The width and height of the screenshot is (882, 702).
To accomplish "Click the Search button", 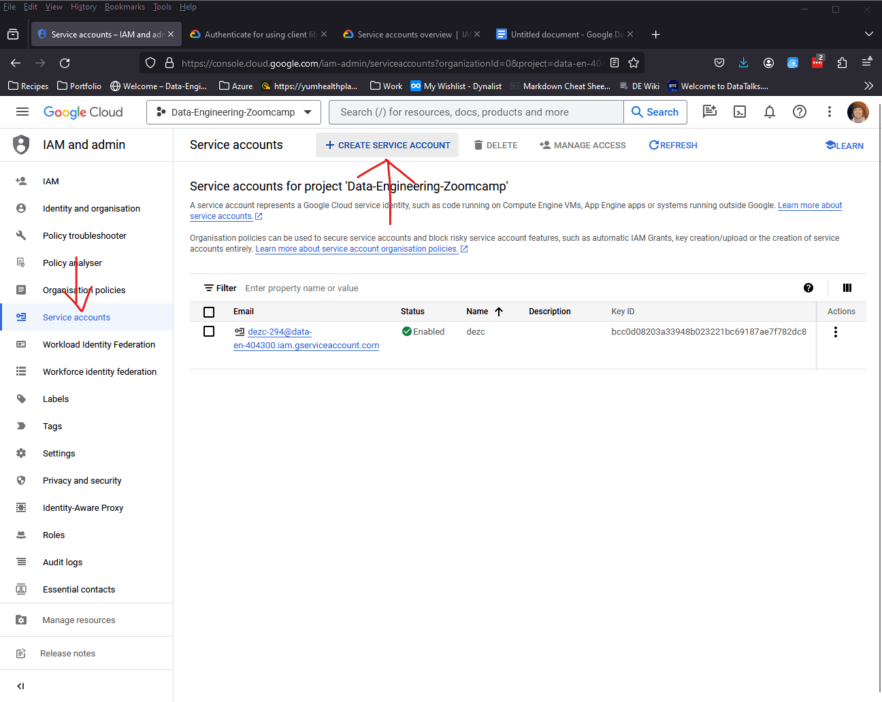I will pos(655,112).
